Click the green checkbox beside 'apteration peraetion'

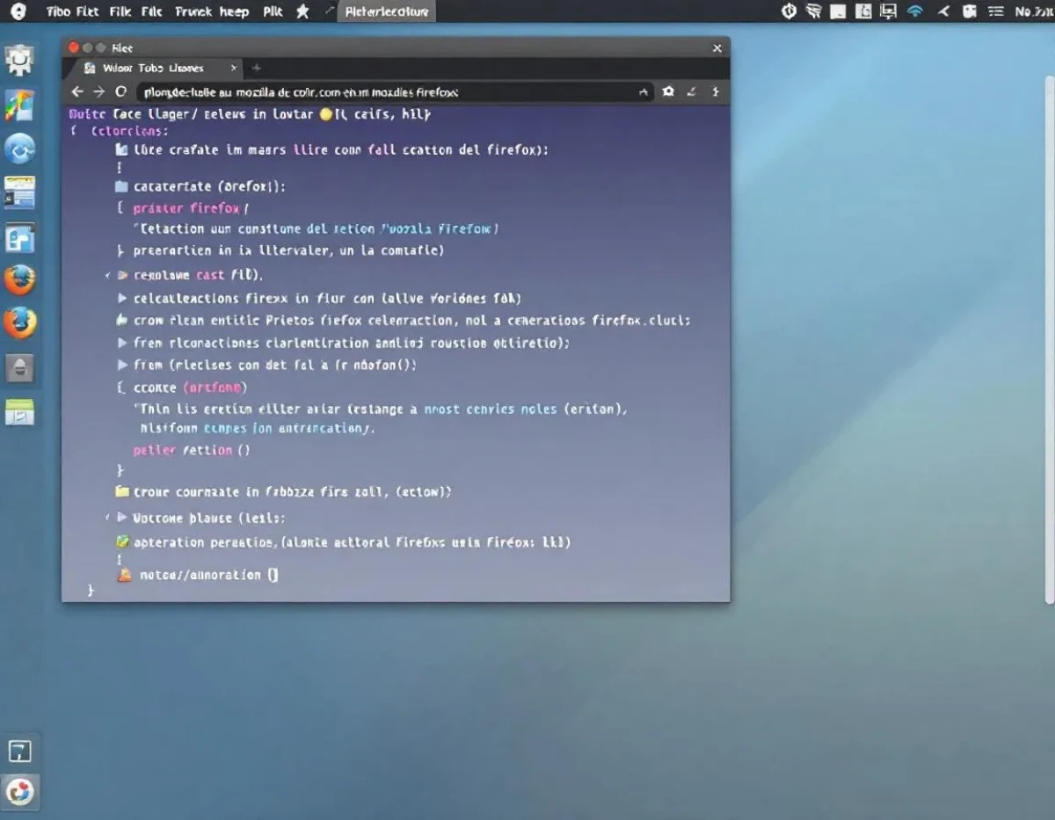122,542
